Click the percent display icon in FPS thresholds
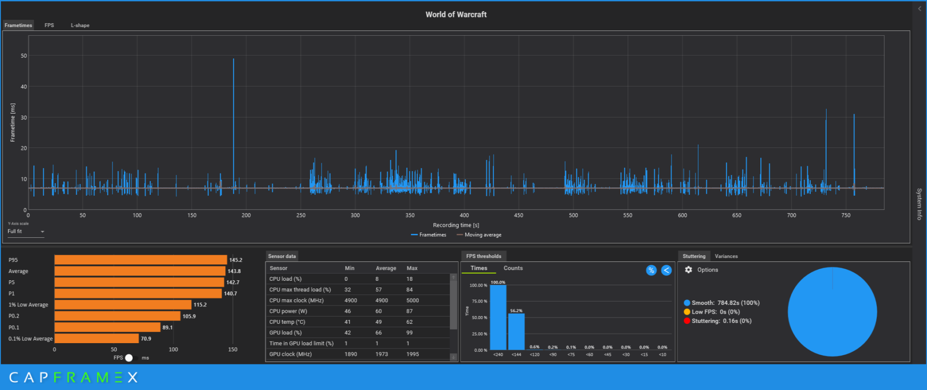The image size is (927, 390). 651,270
